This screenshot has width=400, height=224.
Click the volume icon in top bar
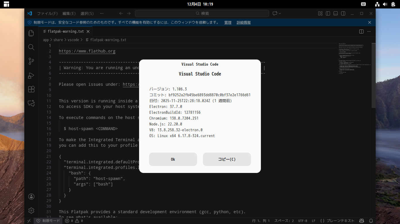pyautogui.click(x=385, y=4)
